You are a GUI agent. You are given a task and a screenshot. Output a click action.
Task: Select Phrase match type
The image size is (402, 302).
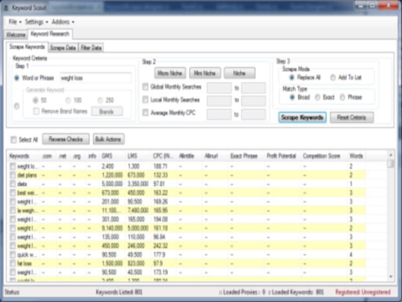(x=342, y=97)
